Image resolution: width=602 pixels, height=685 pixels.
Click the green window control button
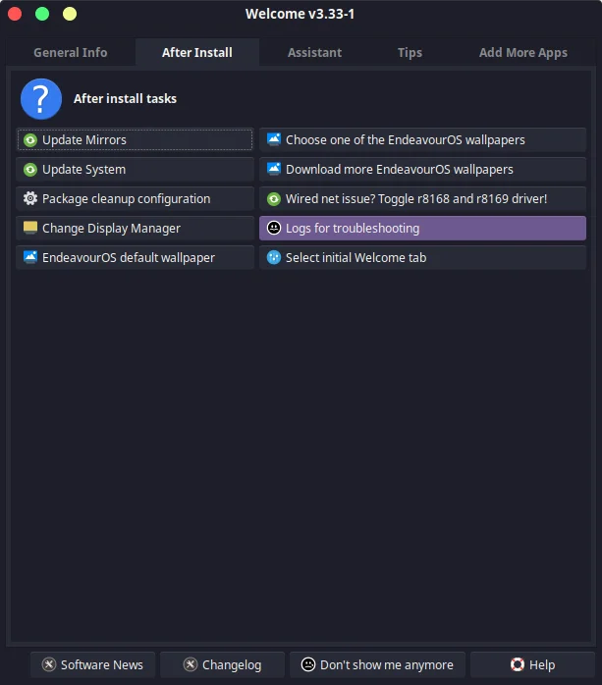pos(42,14)
